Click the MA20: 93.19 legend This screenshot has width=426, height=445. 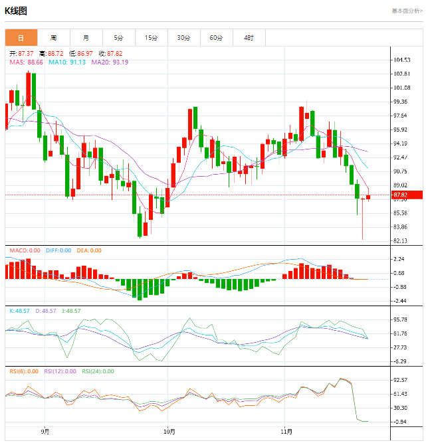[x=110, y=62]
